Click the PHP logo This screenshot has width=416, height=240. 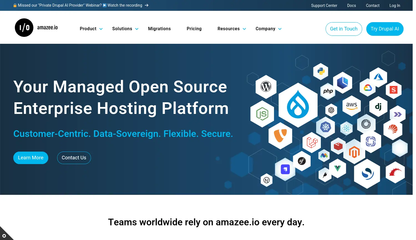click(328, 91)
